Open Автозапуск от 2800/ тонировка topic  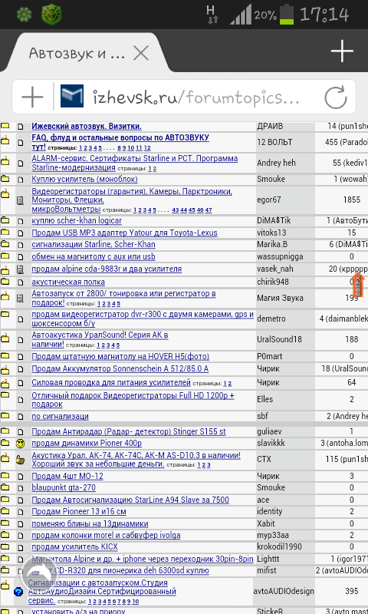pos(123,298)
